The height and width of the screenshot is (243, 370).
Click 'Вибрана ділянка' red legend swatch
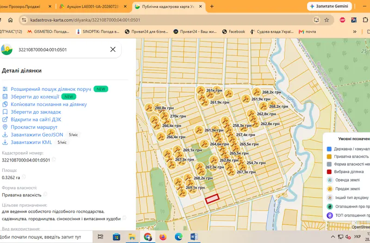[329, 172]
